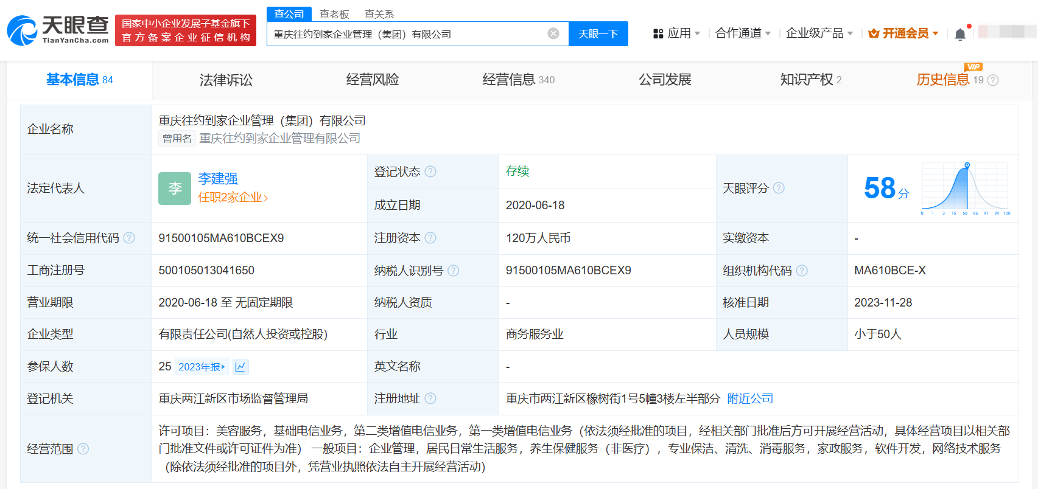Viewport: 1038px width, 489px height.
Task: Expand 任职2家企业 list
Action: click(233, 197)
